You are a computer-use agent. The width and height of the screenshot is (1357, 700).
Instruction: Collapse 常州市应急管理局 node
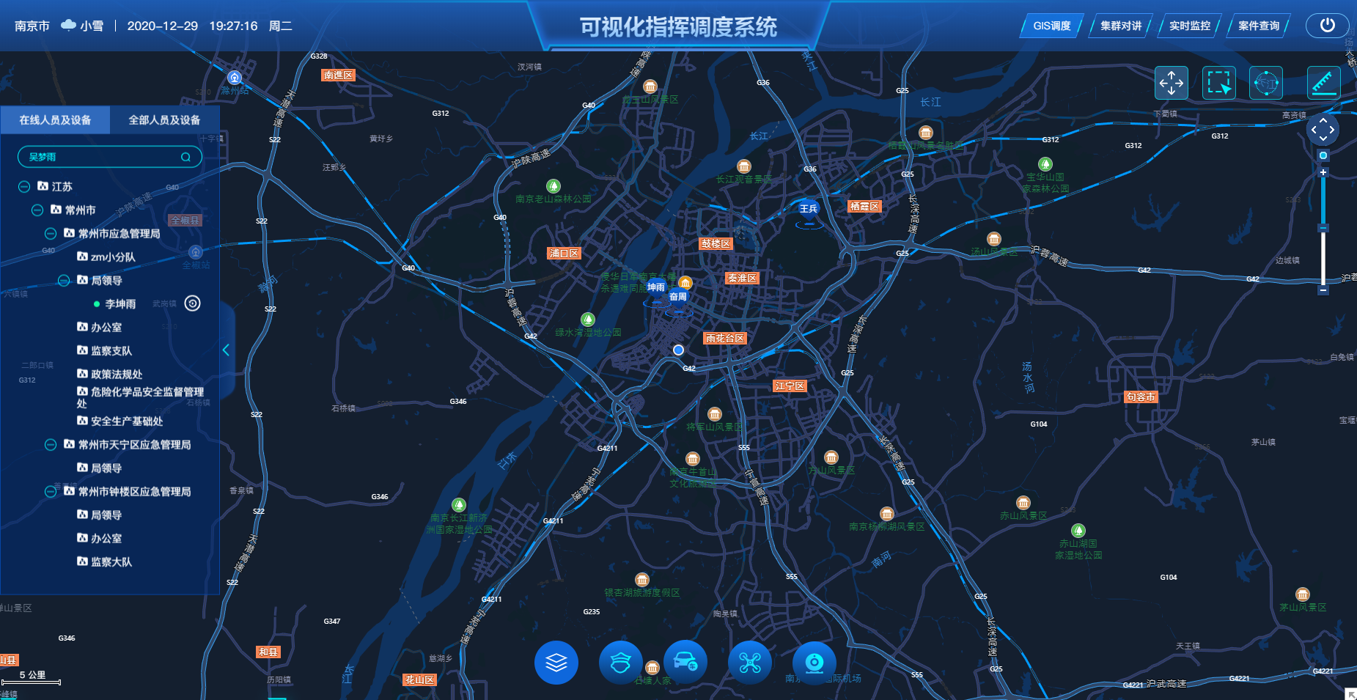pos(51,233)
